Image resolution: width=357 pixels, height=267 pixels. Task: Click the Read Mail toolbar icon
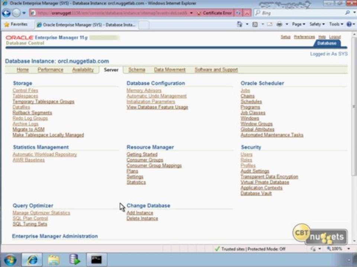(270, 24)
